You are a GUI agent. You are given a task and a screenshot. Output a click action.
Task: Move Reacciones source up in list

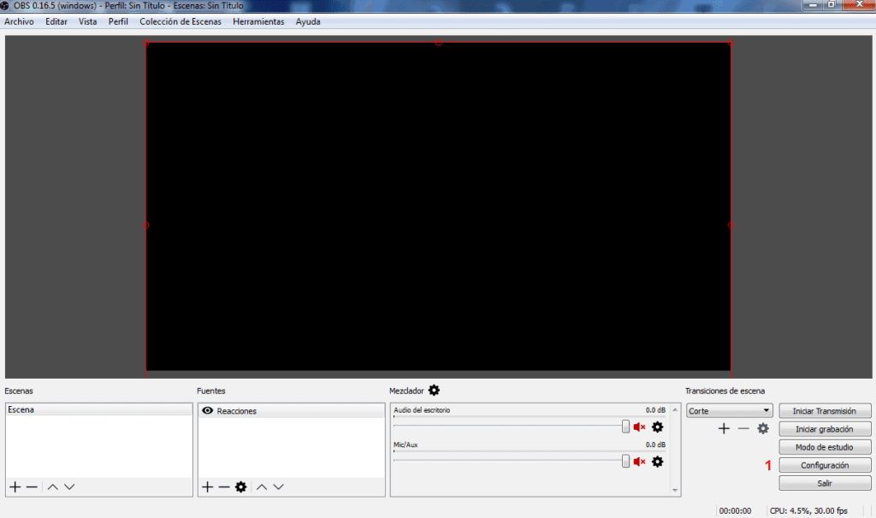262,486
